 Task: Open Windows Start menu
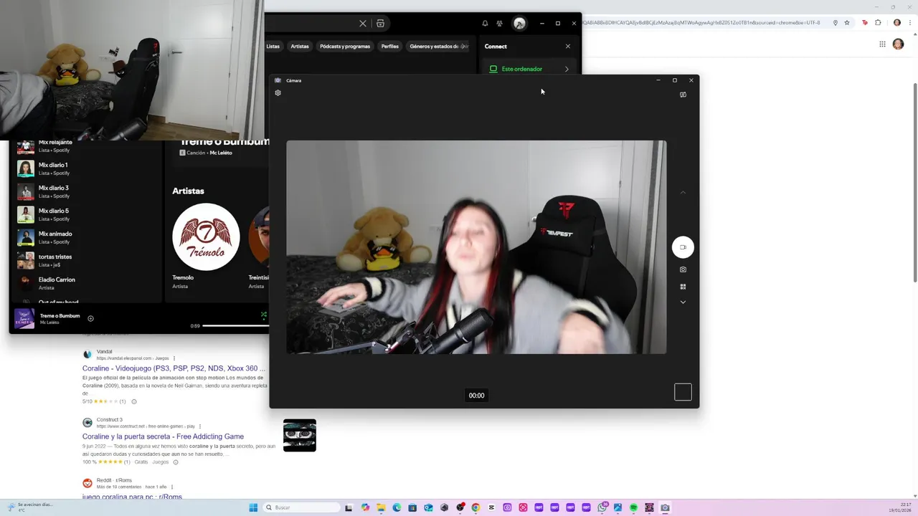point(253,507)
